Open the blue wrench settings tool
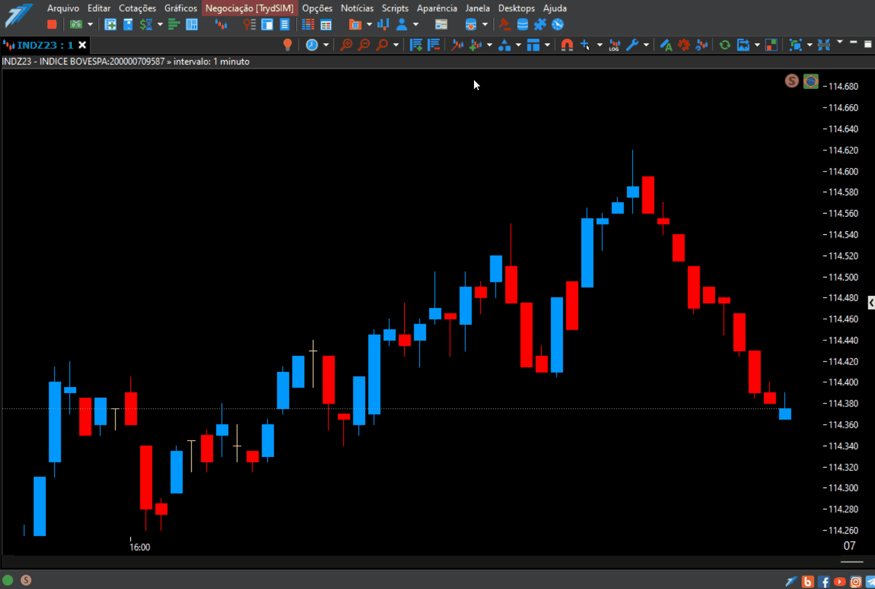The width and height of the screenshot is (875, 589). (632, 44)
